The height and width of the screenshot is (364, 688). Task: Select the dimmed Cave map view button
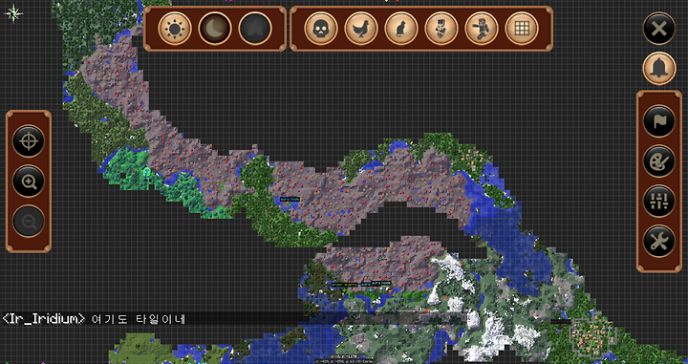[x=255, y=29]
